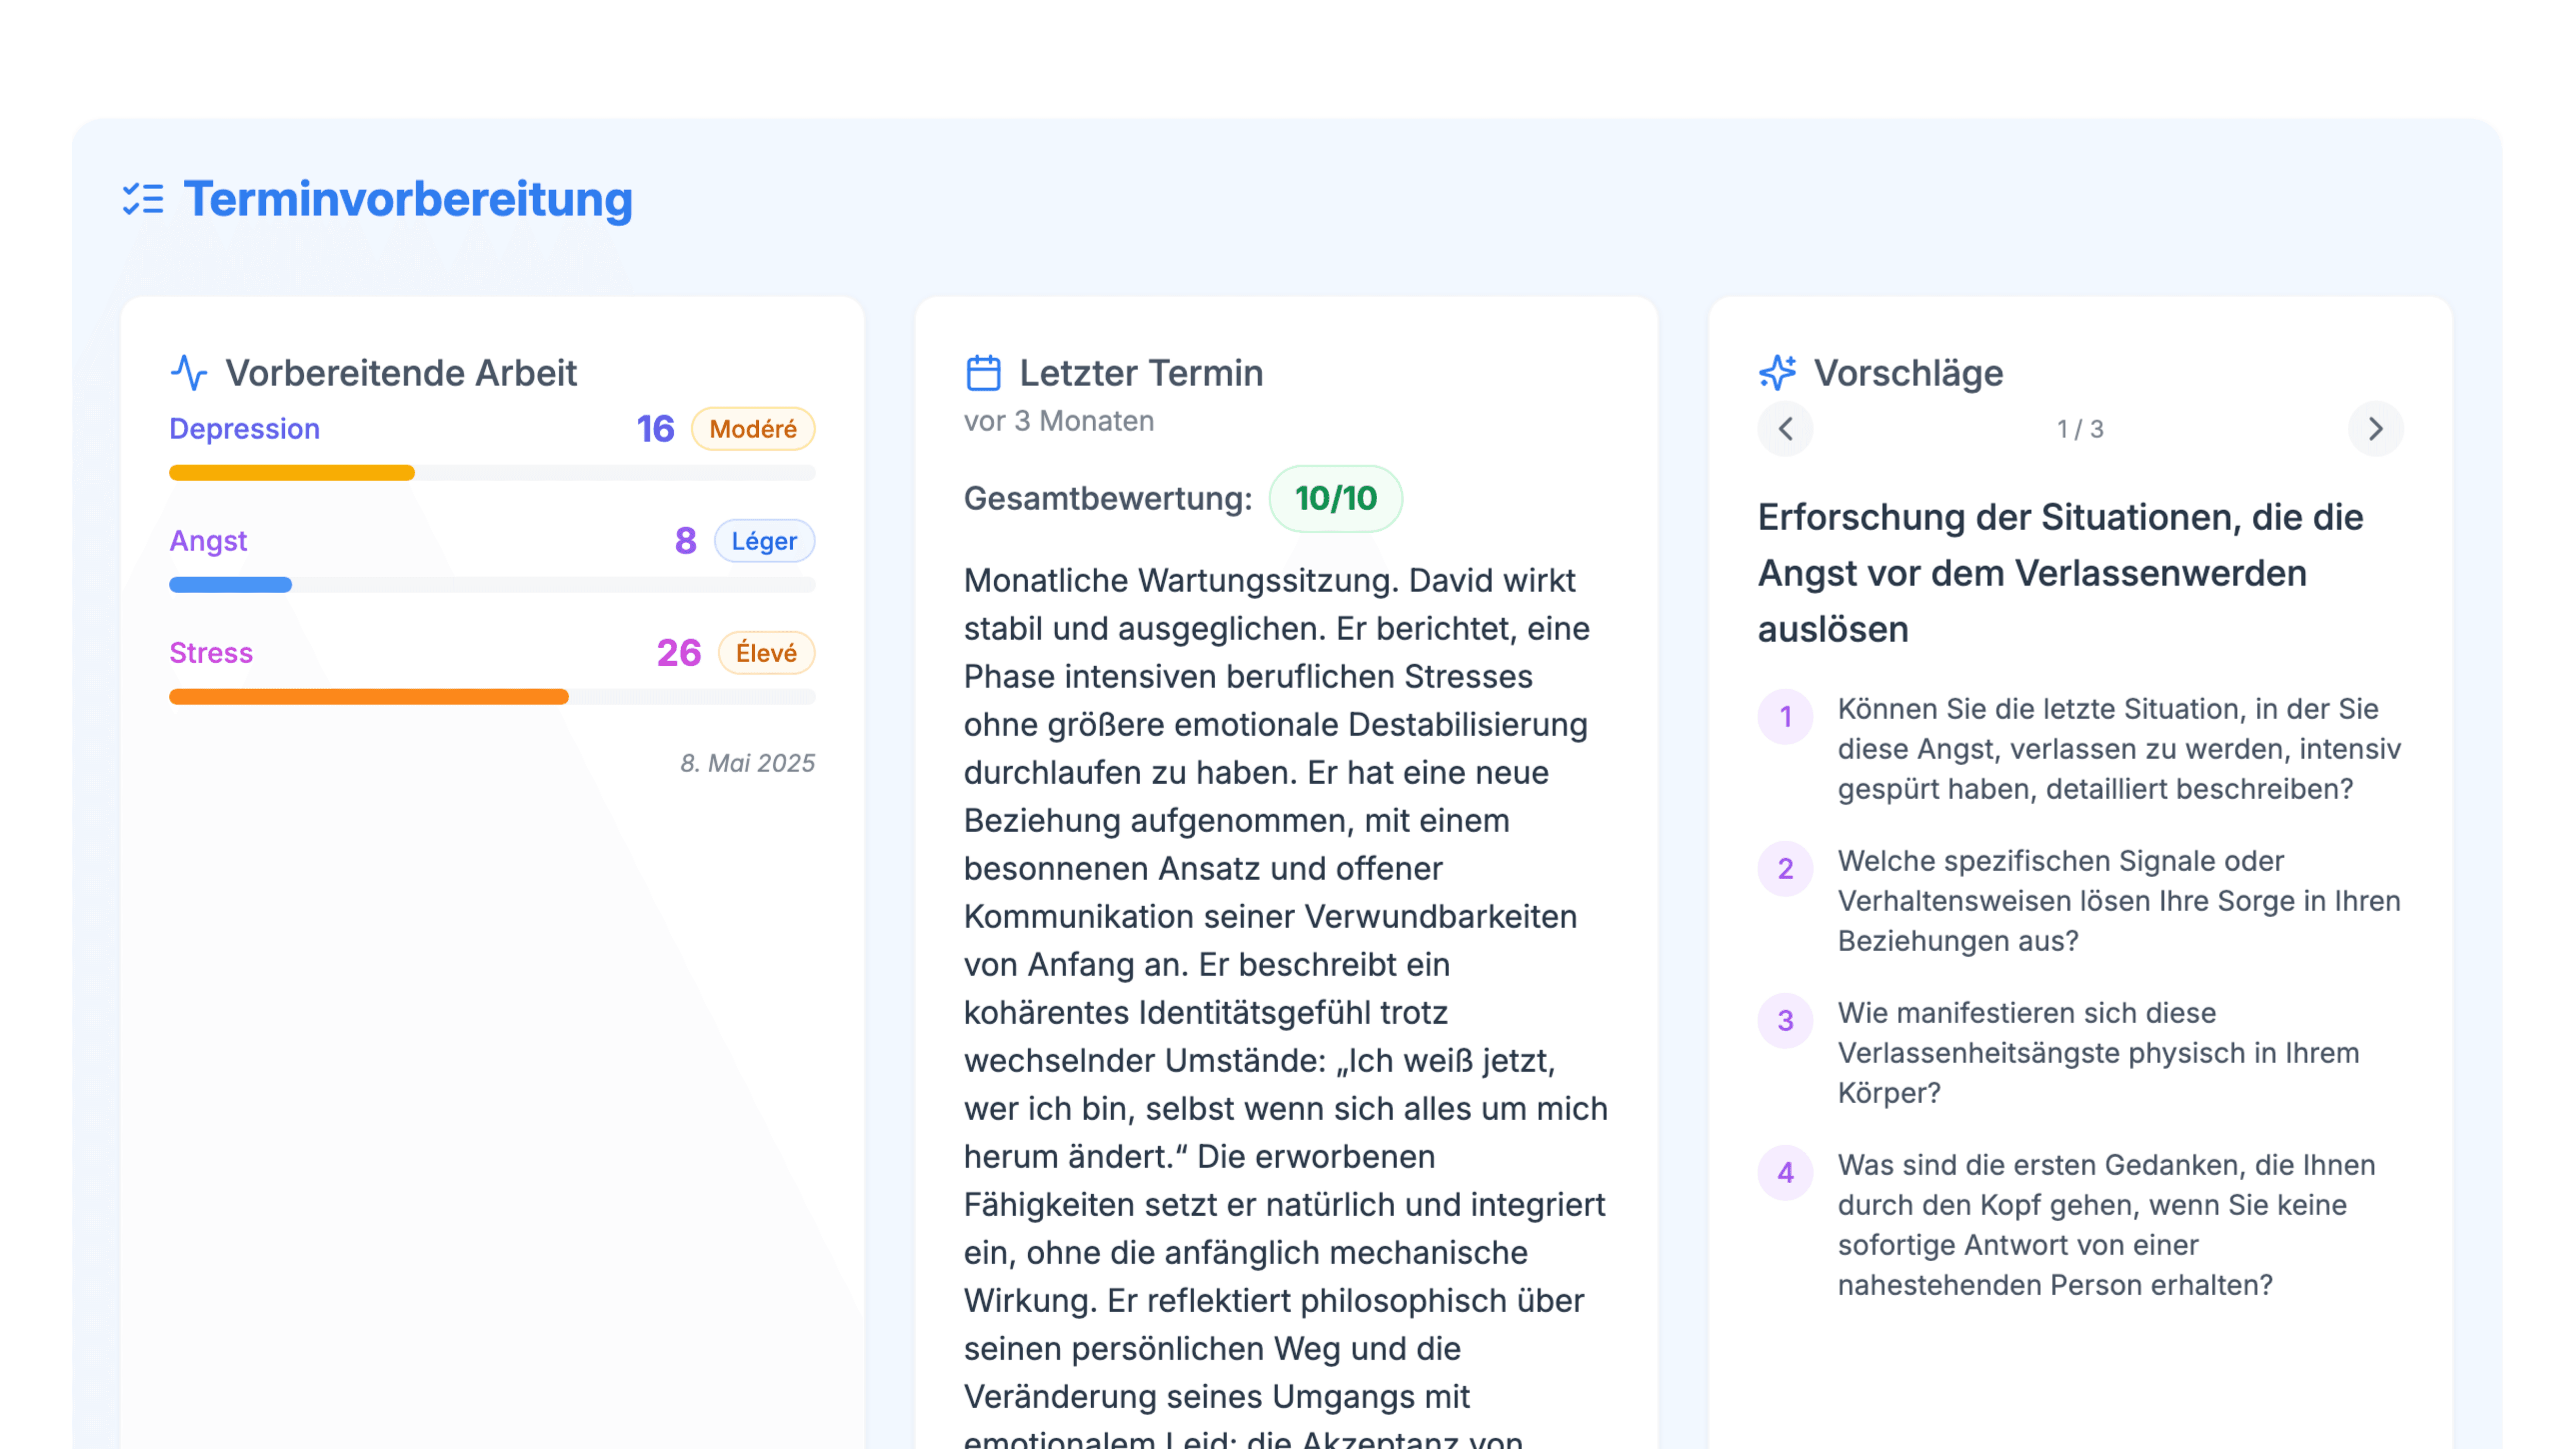Click the Stress progress bar
2576x1449 pixels.
click(x=492, y=697)
